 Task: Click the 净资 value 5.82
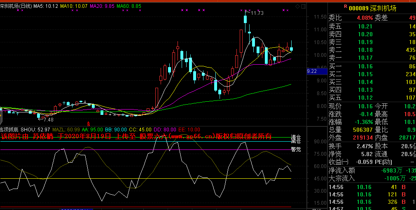point(367,154)
